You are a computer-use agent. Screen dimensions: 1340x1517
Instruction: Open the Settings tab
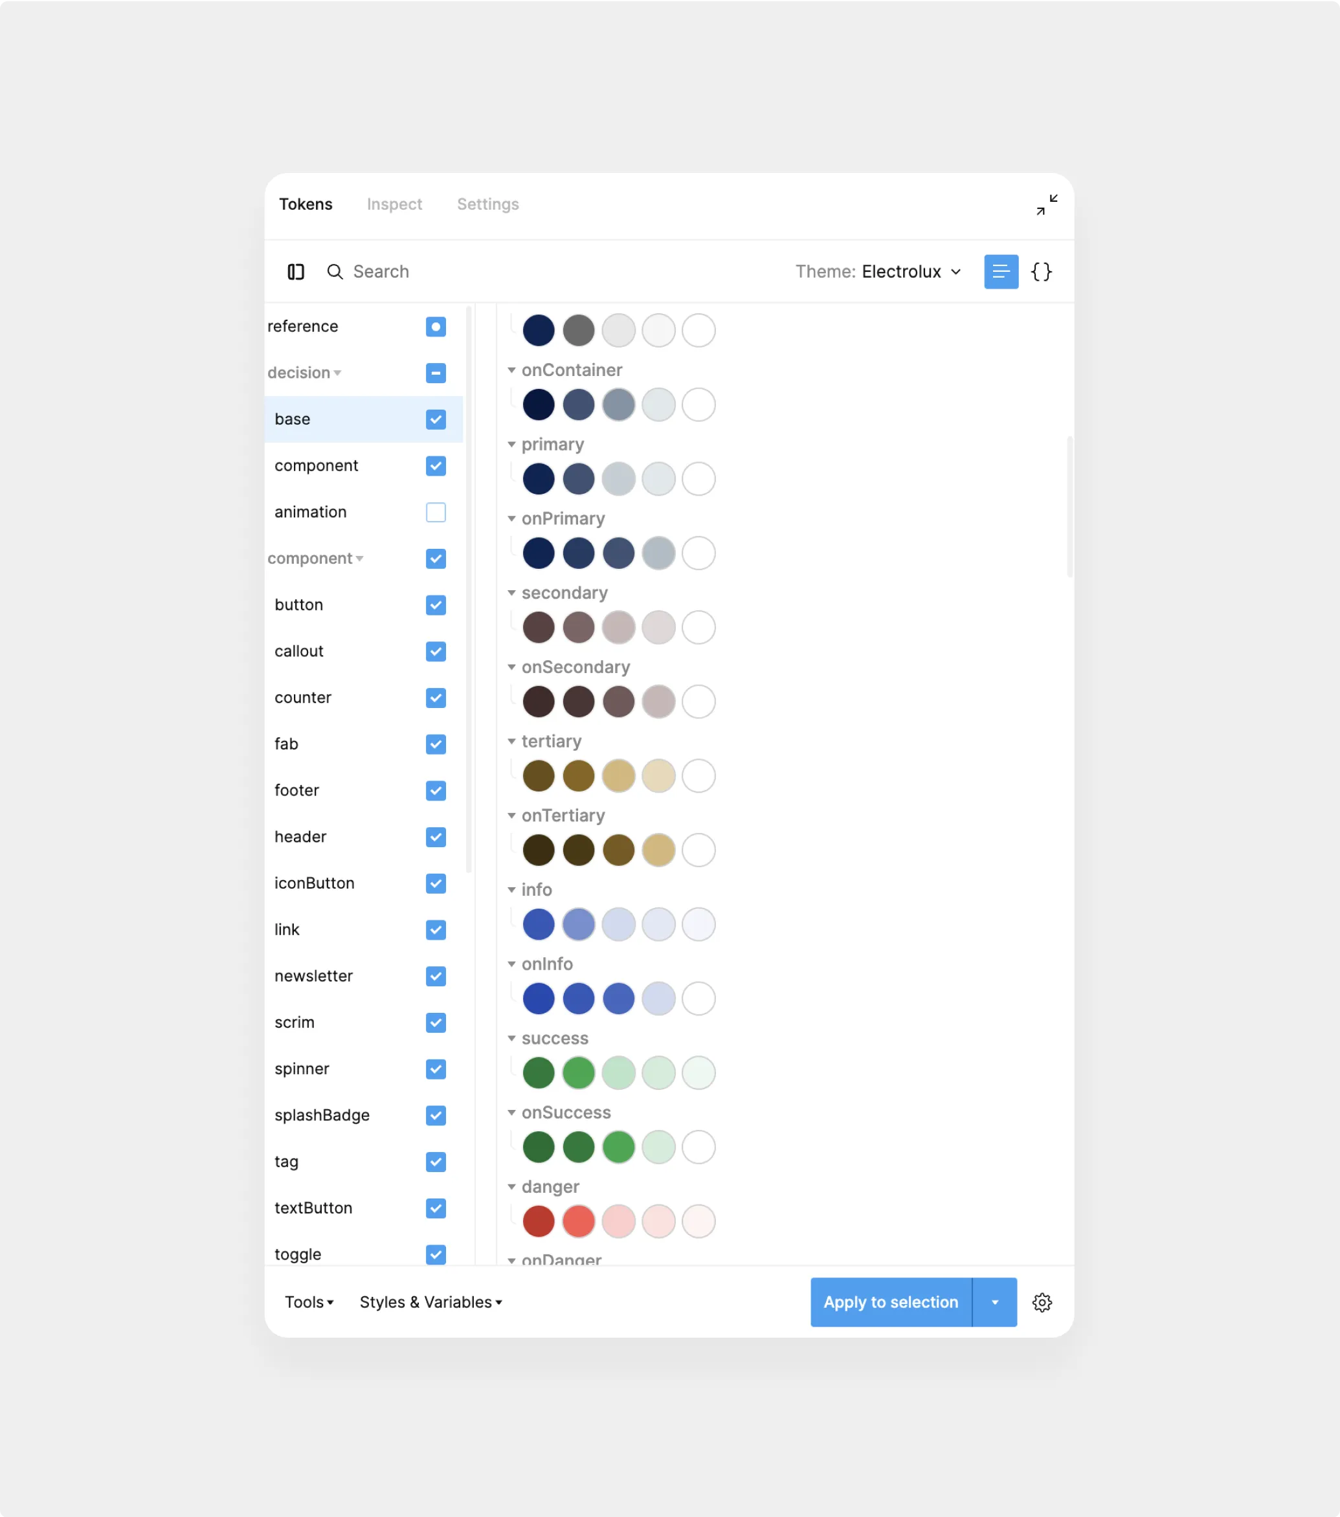[x=487, y=204]
